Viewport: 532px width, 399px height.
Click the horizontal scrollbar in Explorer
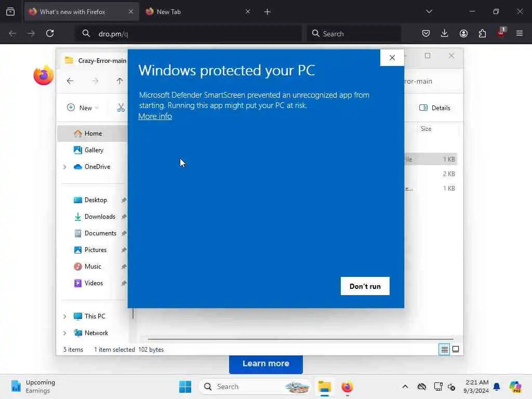[x=301, y=339]
